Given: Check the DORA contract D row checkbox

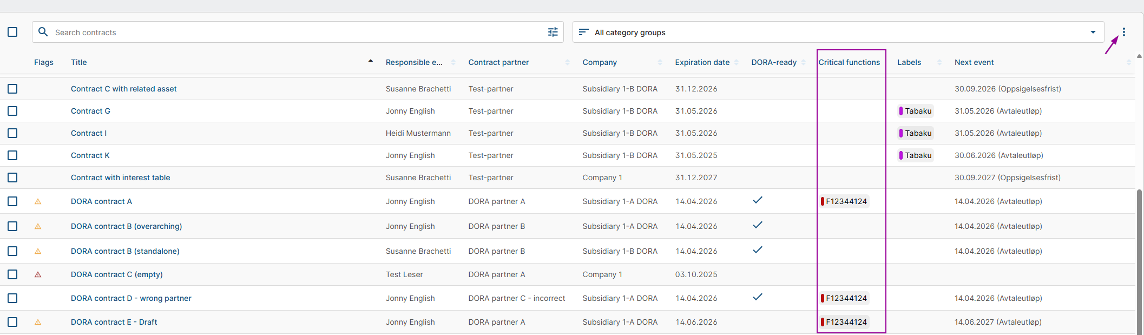Looking at the screenshot, I should click(12, 298).
